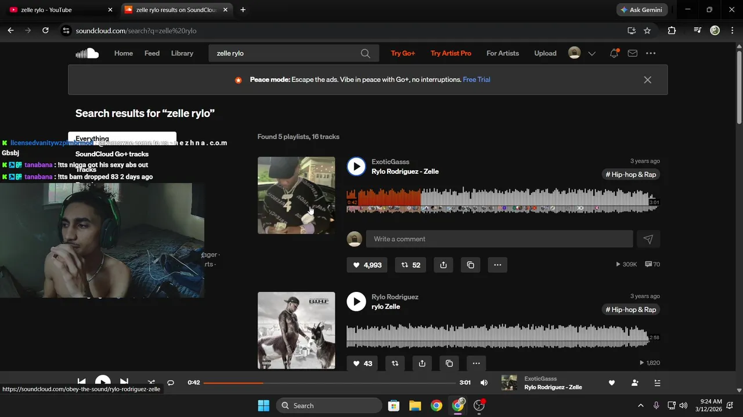This screenshot has height=417, width=743.
Task: Open Try Go+ link
Action: (x=403, y=53)
